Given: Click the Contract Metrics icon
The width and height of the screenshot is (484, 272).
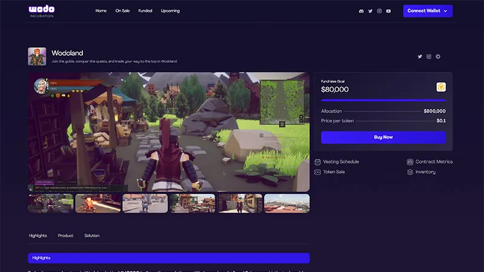Looking at the screenshot, I should point(410,162).
